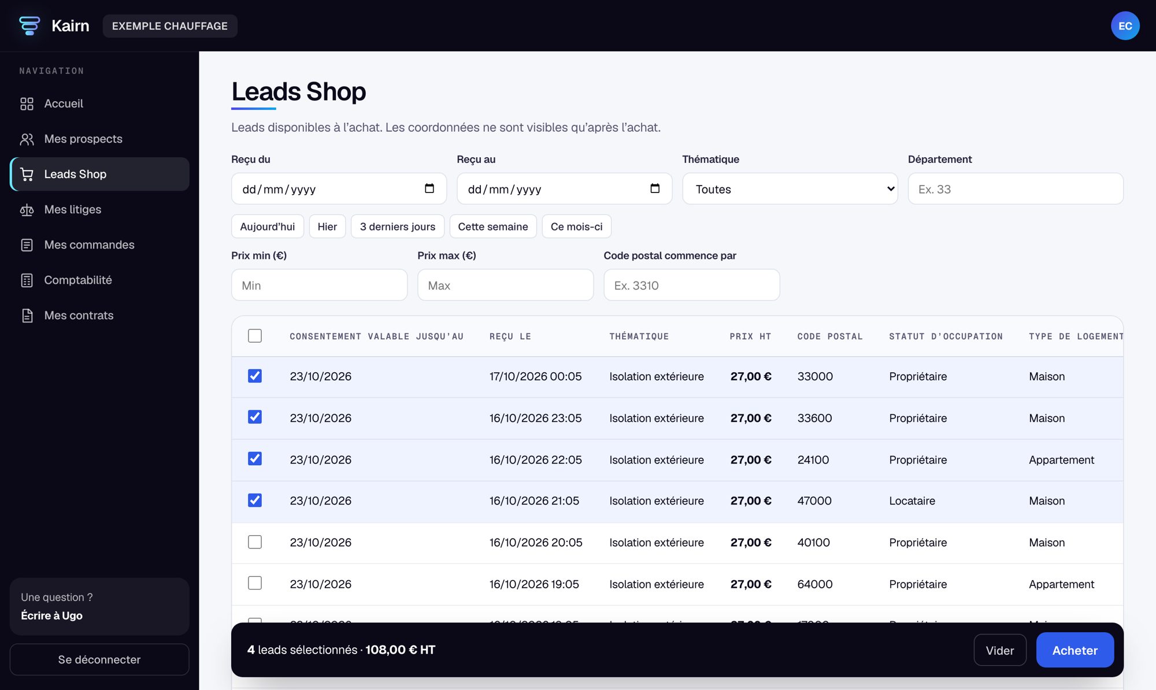Click the Prix max input field

click(x=505, y=285)
